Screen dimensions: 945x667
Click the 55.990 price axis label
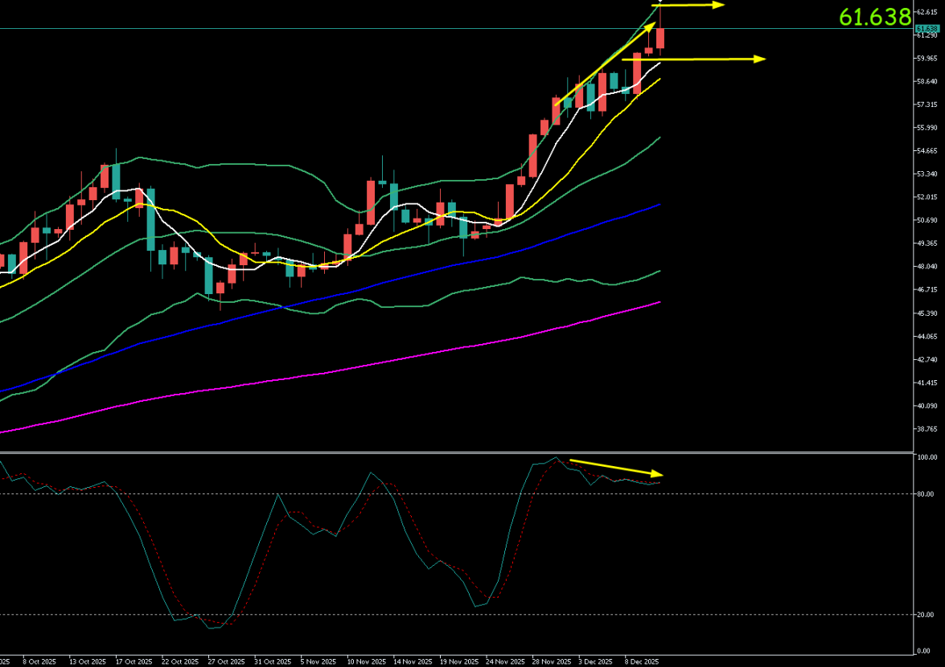(x=927, y=128)
